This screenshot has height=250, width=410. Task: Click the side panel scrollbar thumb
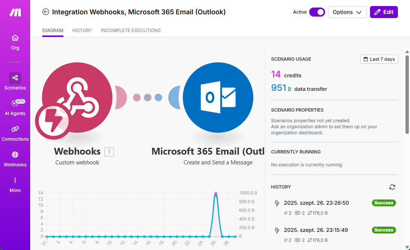pos(407,95)
